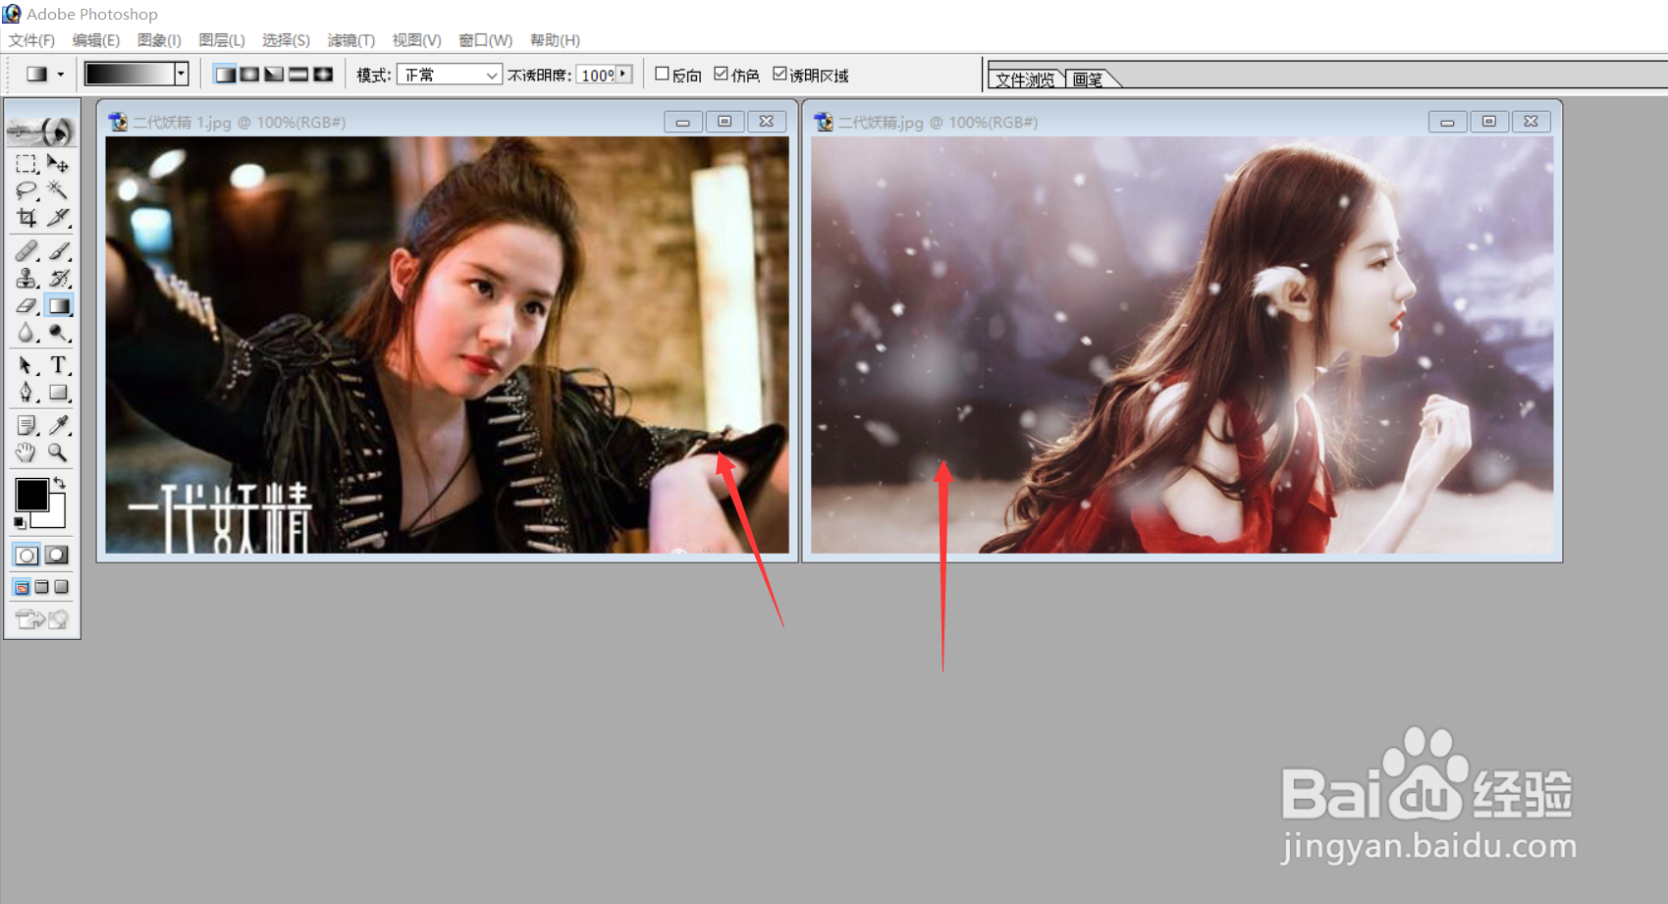
Task: Reset to default foreground/background colors
Action: point(20,523)
